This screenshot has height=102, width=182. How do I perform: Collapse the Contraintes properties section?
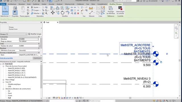pos(39,37)
